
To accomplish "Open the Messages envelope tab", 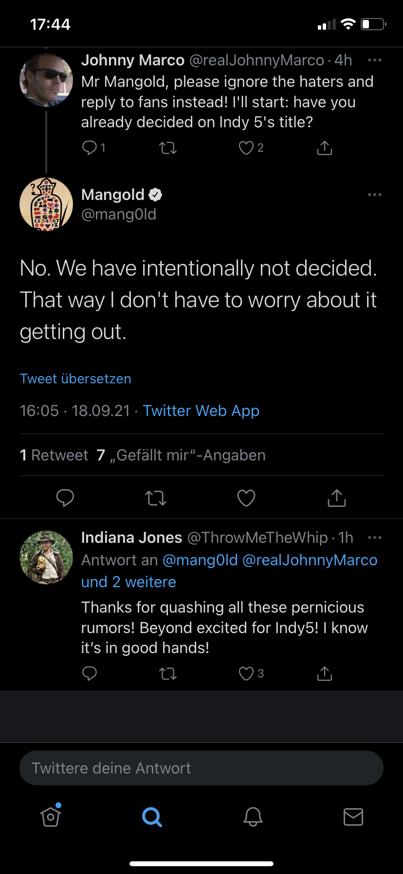I will click(353, 817).
